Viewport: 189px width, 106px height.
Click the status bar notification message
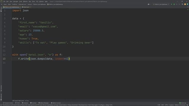click(x=58, y=105)
